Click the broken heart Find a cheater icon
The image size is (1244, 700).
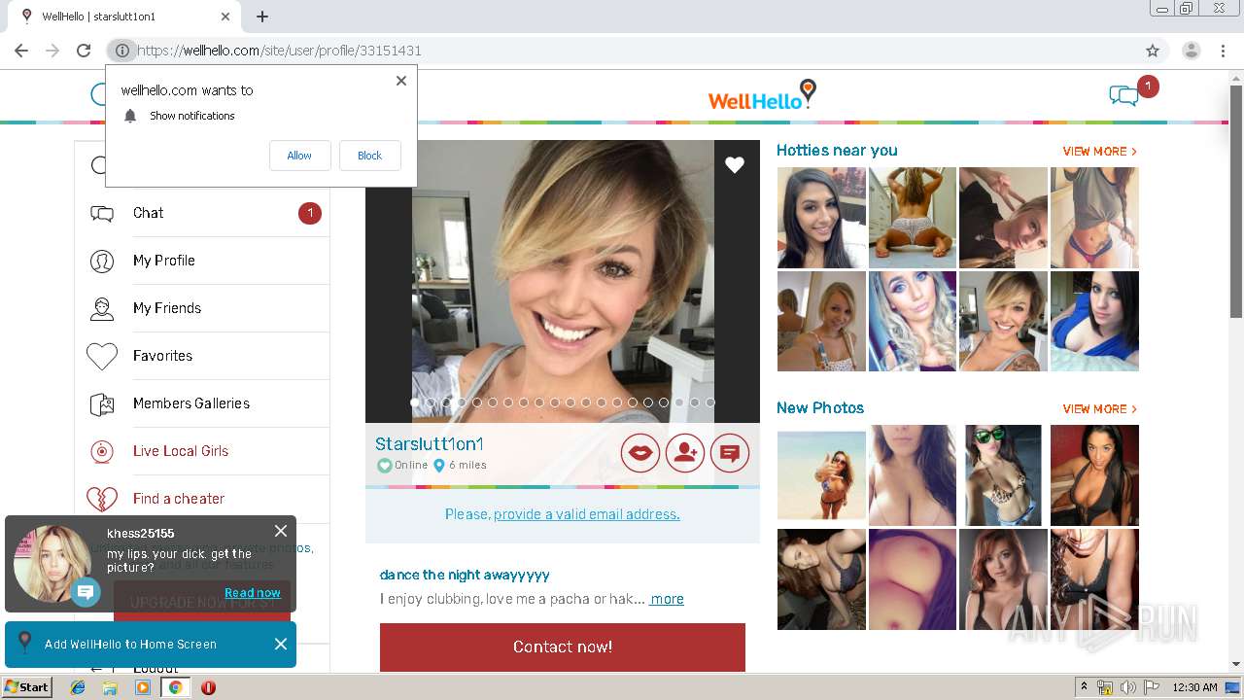(x=102, y=499)
